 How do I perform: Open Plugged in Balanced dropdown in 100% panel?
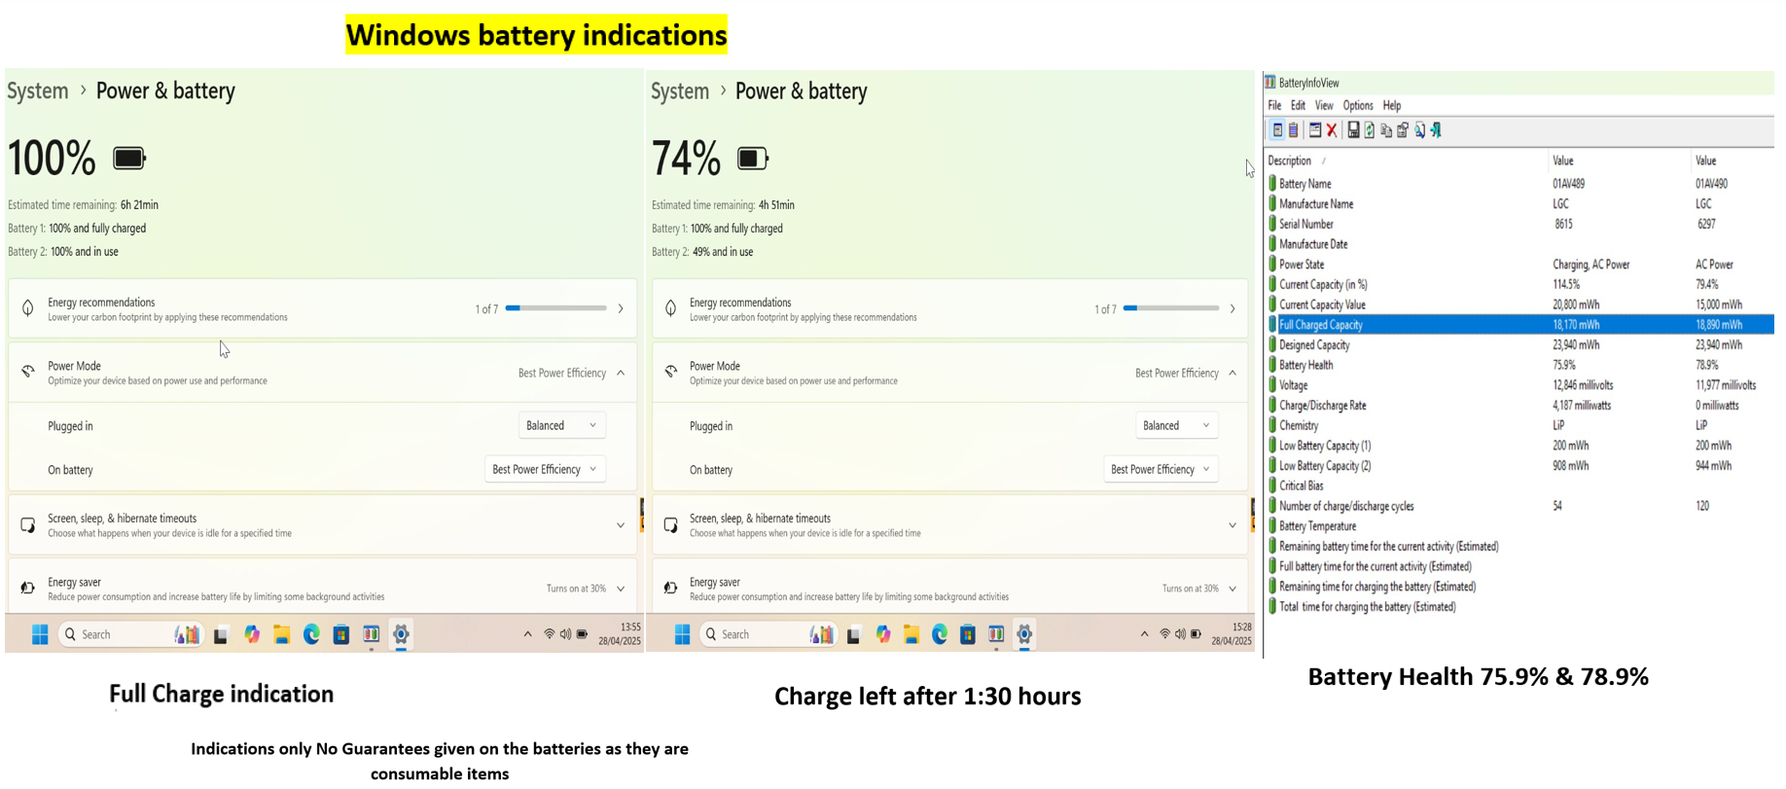click(561, 425)
